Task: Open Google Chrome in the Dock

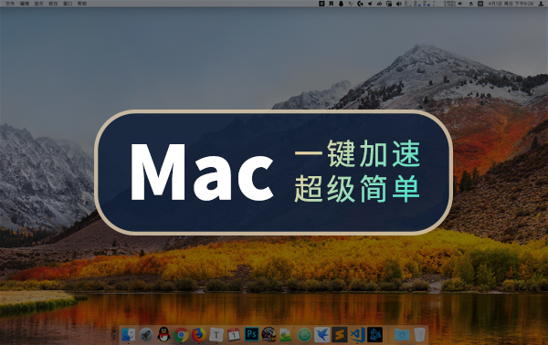Action: (181, 335)
